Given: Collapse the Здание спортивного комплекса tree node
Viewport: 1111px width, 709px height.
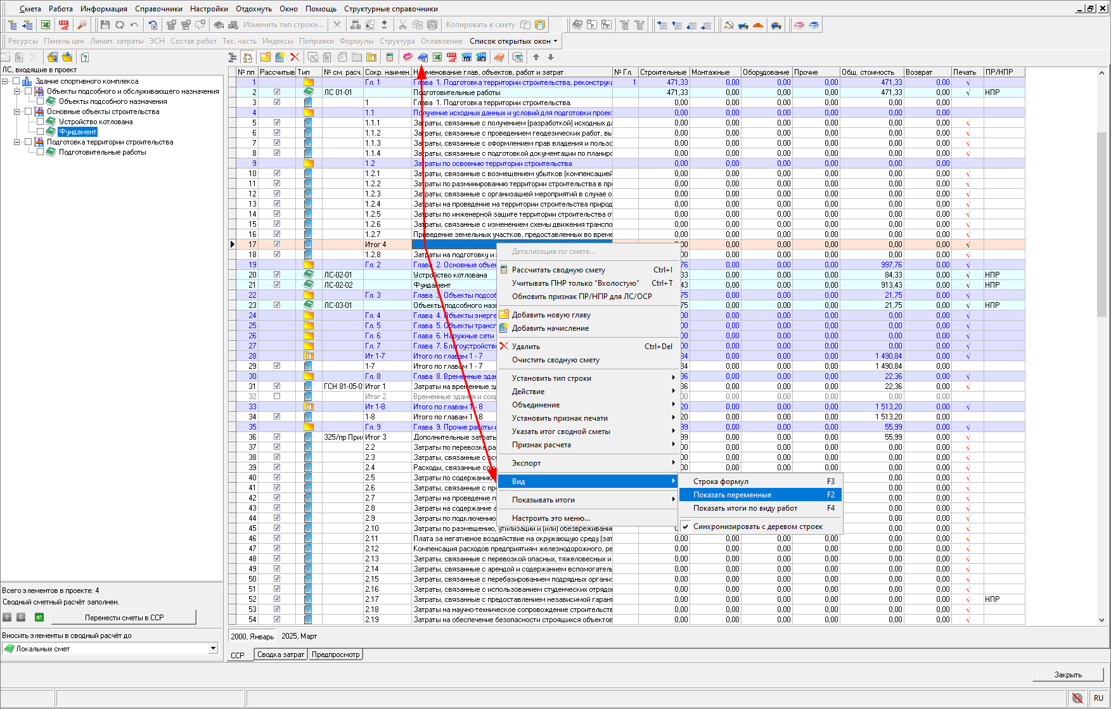Looking at the screenshot, I should point(5,81).
